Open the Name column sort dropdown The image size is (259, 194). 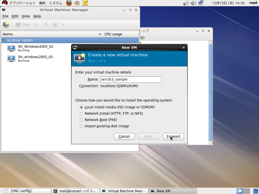100,34
